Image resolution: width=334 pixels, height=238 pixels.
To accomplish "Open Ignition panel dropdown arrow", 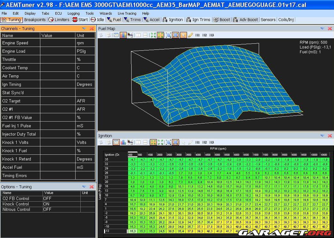I will [322, 136].
